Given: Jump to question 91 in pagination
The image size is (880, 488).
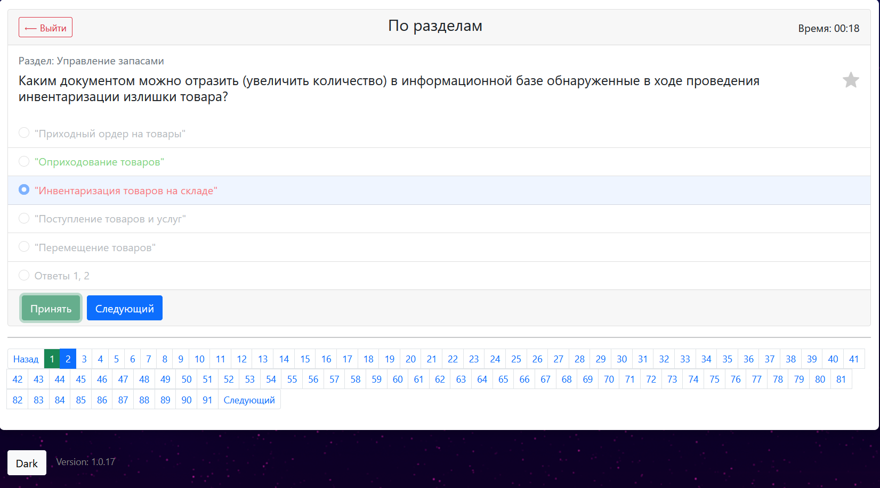Looking at the screenshot, I should pyautogui.click(x=207, y=399).
